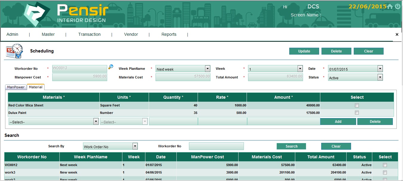403x181 pixels.
Task: Open the Reports menu
Action: point(169,34)
